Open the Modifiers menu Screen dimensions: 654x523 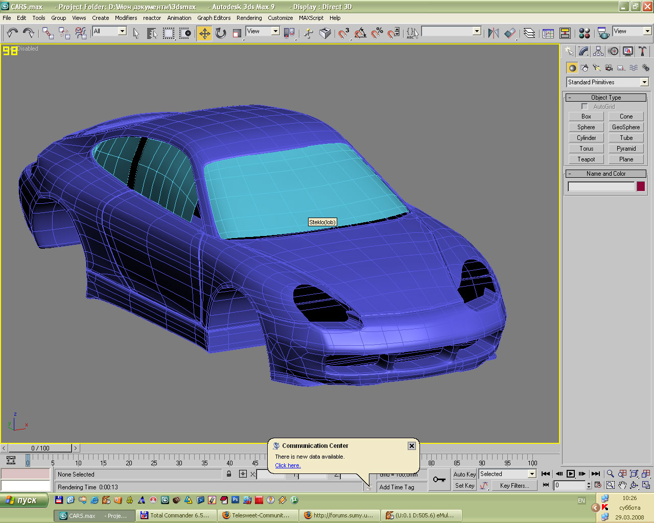(126, 18)
